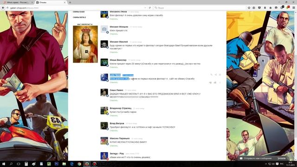The image size is (297, 167).
Task: Click Ответить under Михаил Маслий's comment
Action: (114, 52)
